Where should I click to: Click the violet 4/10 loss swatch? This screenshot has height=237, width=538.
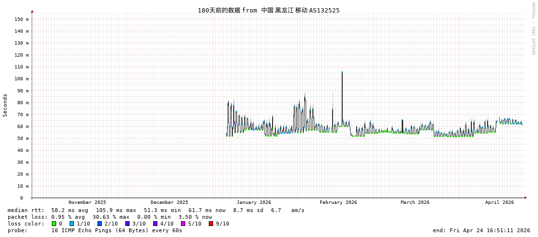coord(155,224)
